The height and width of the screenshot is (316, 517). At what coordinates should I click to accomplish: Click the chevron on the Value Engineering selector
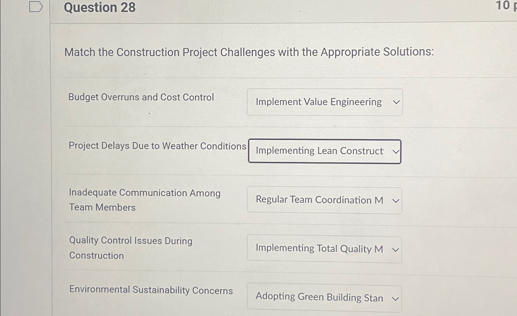396,102
